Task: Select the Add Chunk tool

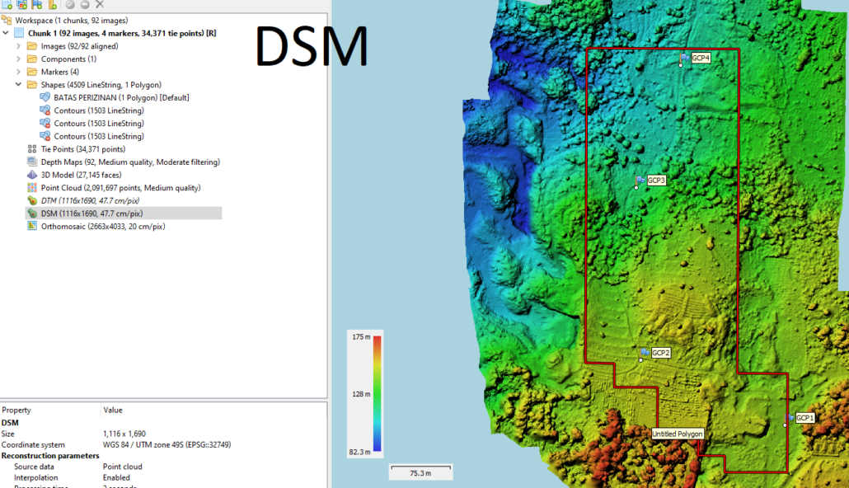Action: click(x=7, y=5)
